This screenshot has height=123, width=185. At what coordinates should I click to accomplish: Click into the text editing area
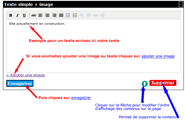coord(93,46)
